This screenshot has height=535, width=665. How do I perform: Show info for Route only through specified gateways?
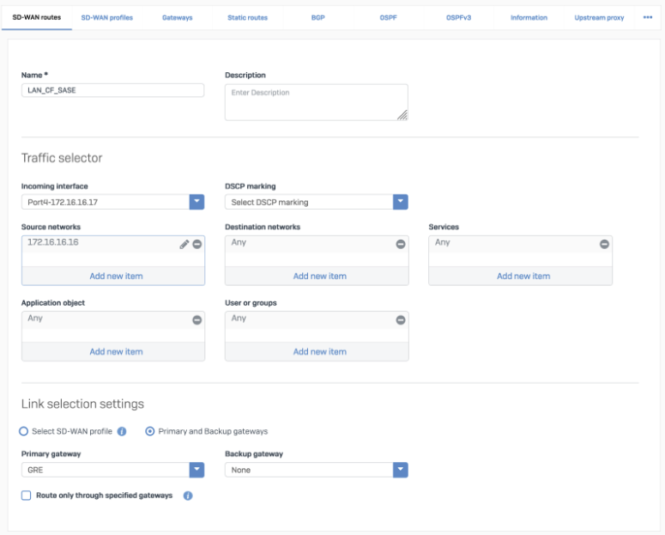point(188,495)
